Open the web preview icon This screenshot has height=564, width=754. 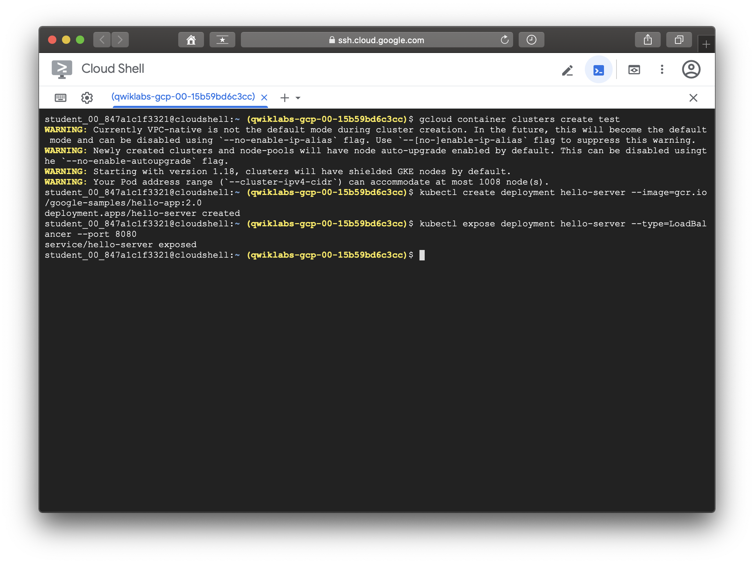point(634,70)
